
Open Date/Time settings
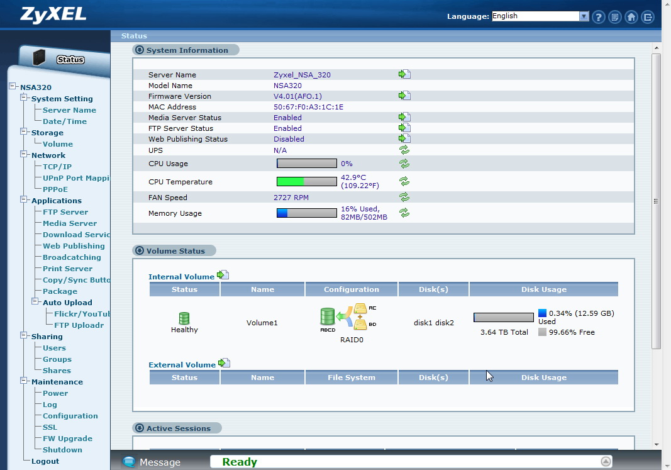[x=65, y=121]
